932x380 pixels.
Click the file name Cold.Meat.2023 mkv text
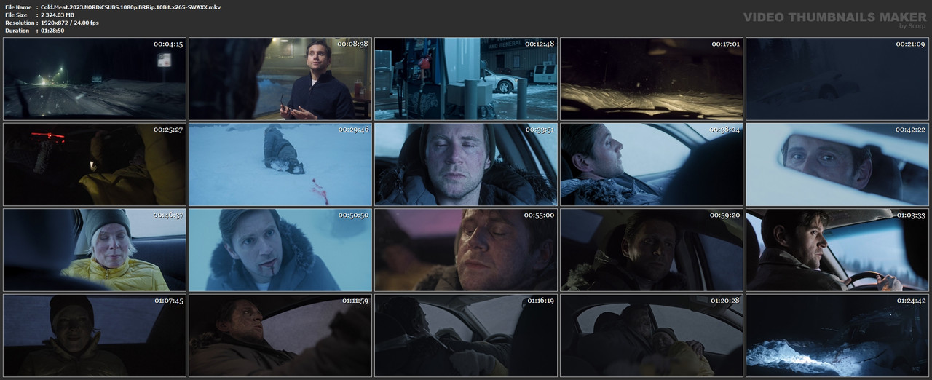coord(131,7)
